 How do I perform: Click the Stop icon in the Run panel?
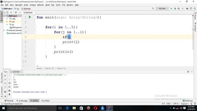pos(5,80)
